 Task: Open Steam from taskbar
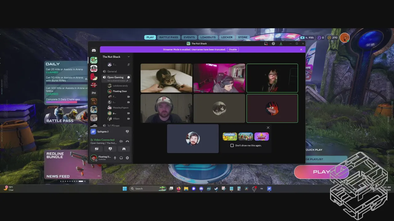[216, 189]
